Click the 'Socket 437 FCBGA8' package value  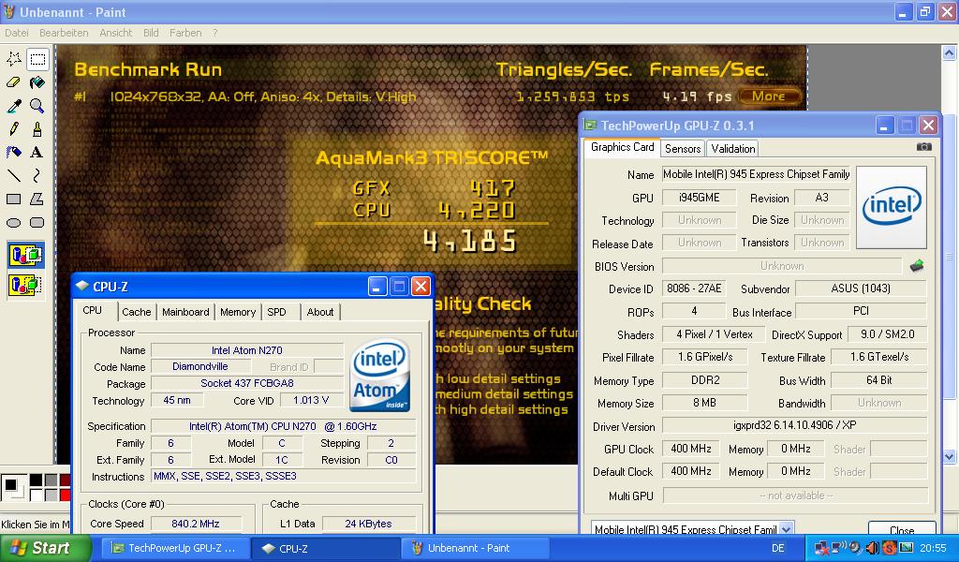pyautogui.click(x=247, y=383)
